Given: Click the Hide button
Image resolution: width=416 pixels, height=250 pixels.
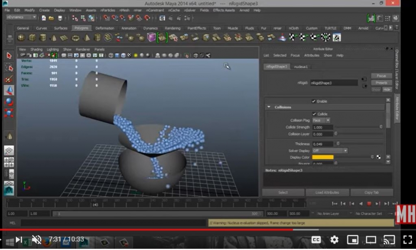Looking at the screenshot, I should pyautogui.click(x=386, y=90).
